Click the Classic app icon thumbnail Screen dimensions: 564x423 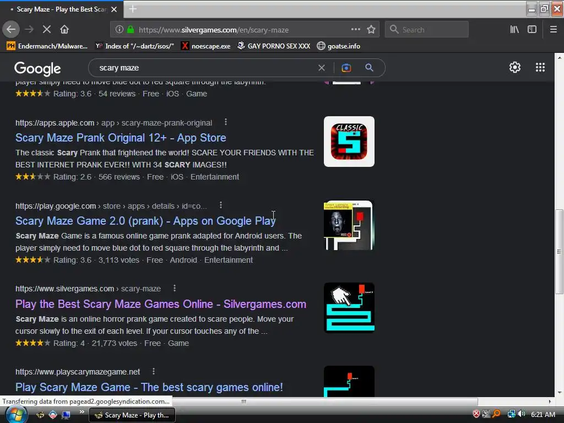[x=349, y=142]
